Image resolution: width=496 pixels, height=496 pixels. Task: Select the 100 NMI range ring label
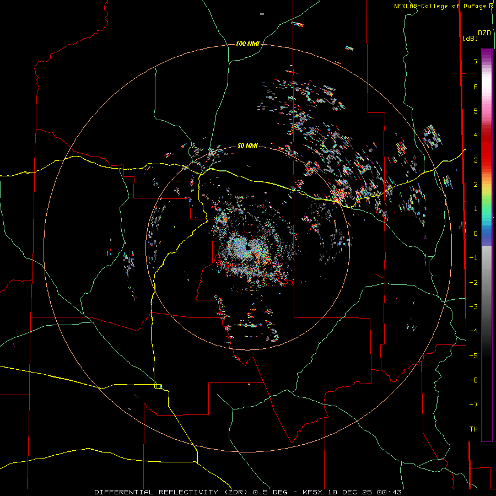pos(247,44)
